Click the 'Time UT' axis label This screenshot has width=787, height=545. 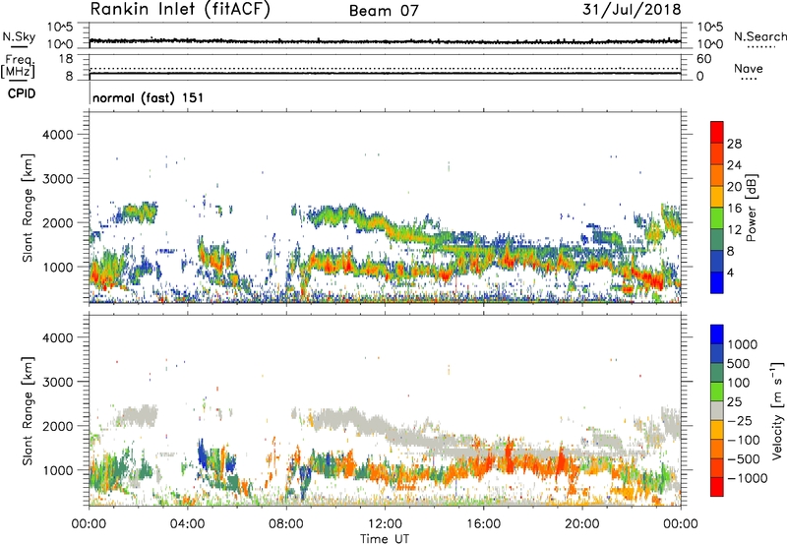[385, 539]
